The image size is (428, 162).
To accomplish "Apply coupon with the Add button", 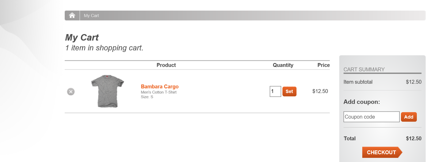I will point(408,117).
